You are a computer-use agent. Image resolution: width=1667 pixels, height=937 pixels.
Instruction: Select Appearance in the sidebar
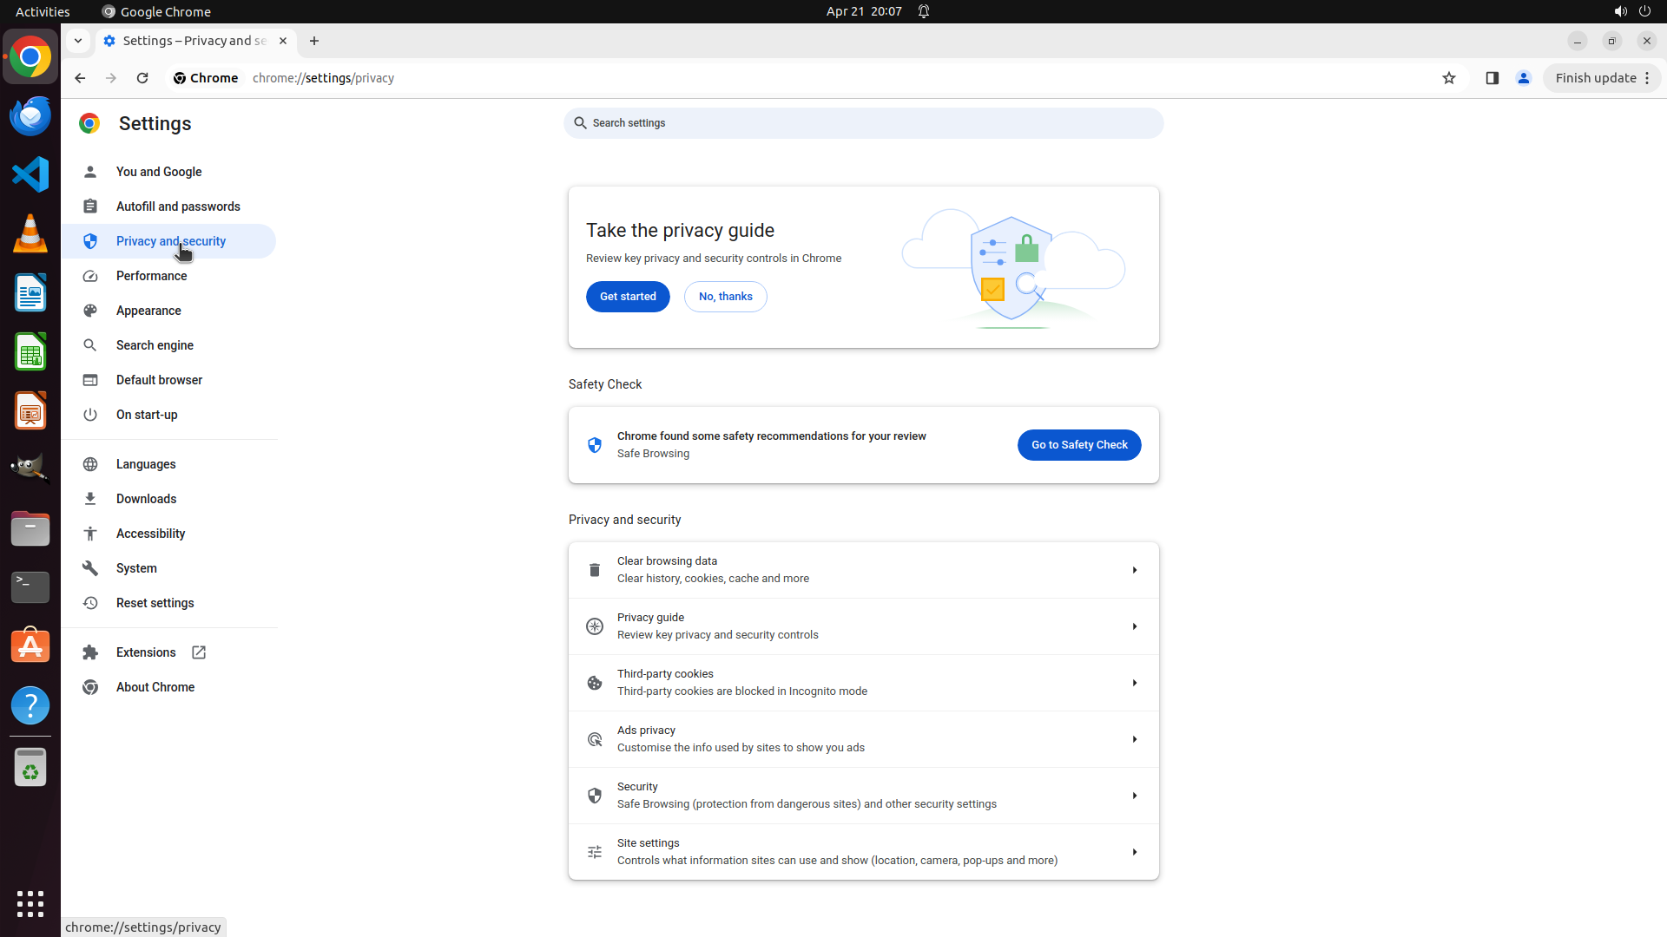148,311
